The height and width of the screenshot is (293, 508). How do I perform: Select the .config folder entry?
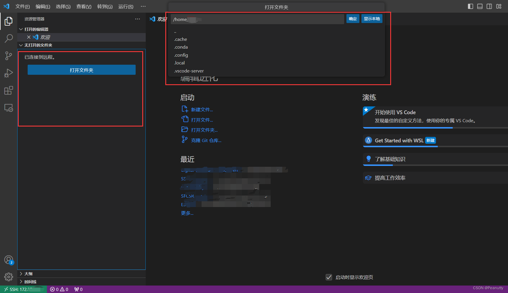pos(276,55)
